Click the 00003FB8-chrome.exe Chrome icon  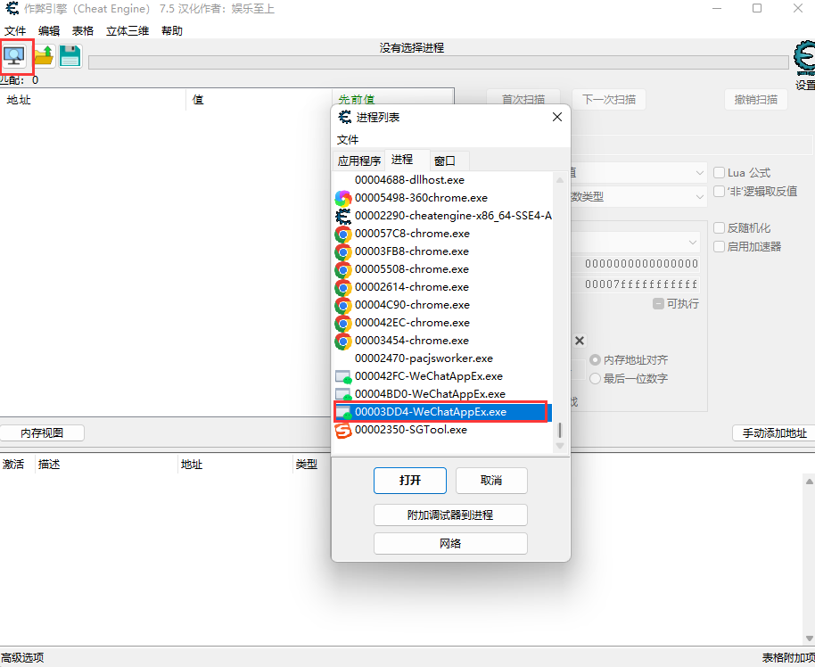click(343, 251)
